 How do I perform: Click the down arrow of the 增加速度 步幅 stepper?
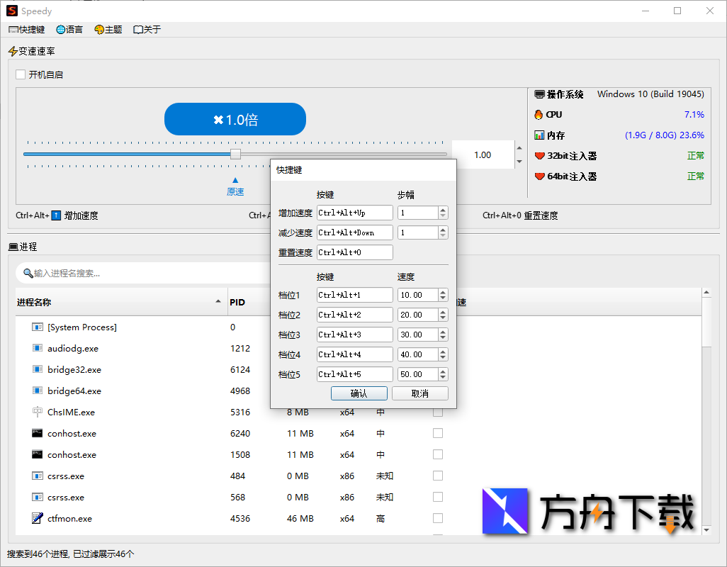click(x=443, y=216)
